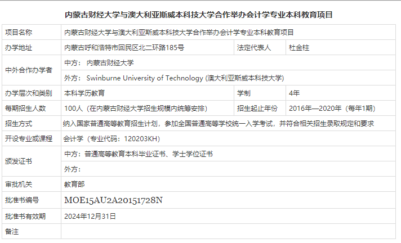Screen dimensions: 401x243
Task: Click the page title heading text
Action: point(198,15)
